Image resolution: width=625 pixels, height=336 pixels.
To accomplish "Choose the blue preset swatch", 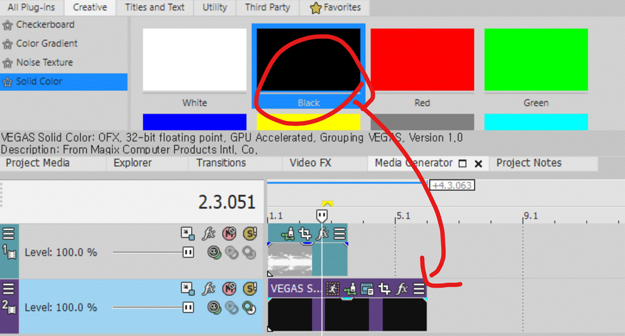I will 195,122.
